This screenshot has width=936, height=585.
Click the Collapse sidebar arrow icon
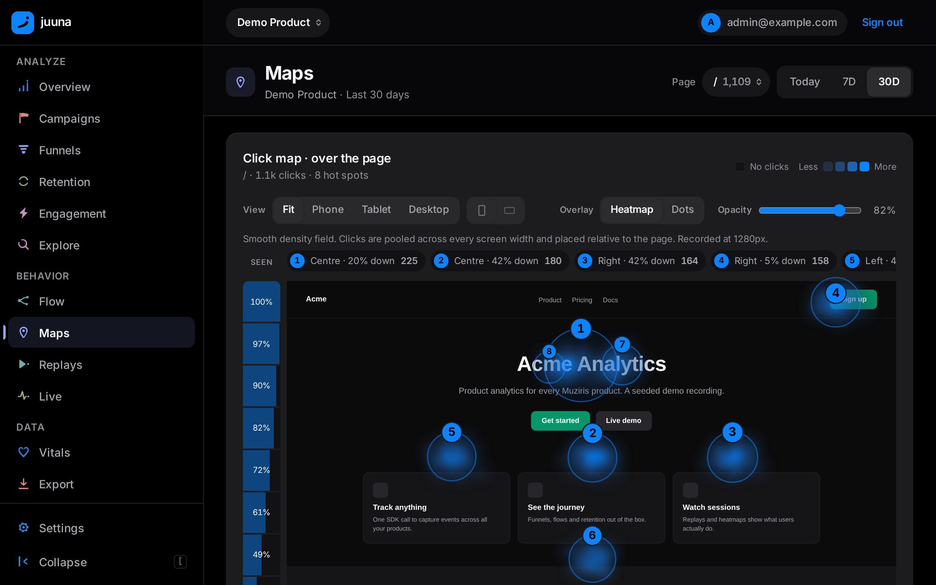click(24, 562)
